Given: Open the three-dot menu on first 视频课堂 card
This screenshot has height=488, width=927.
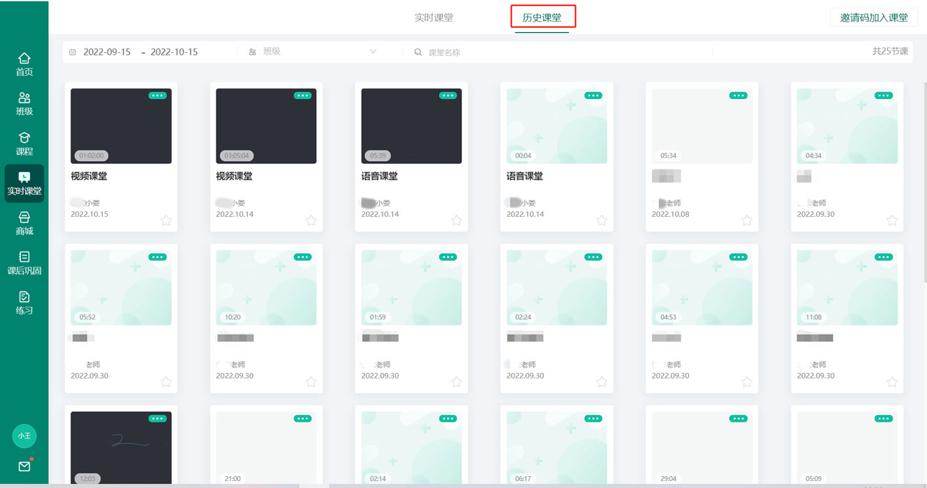Looking at the screenshot, I should pos(158,96).
